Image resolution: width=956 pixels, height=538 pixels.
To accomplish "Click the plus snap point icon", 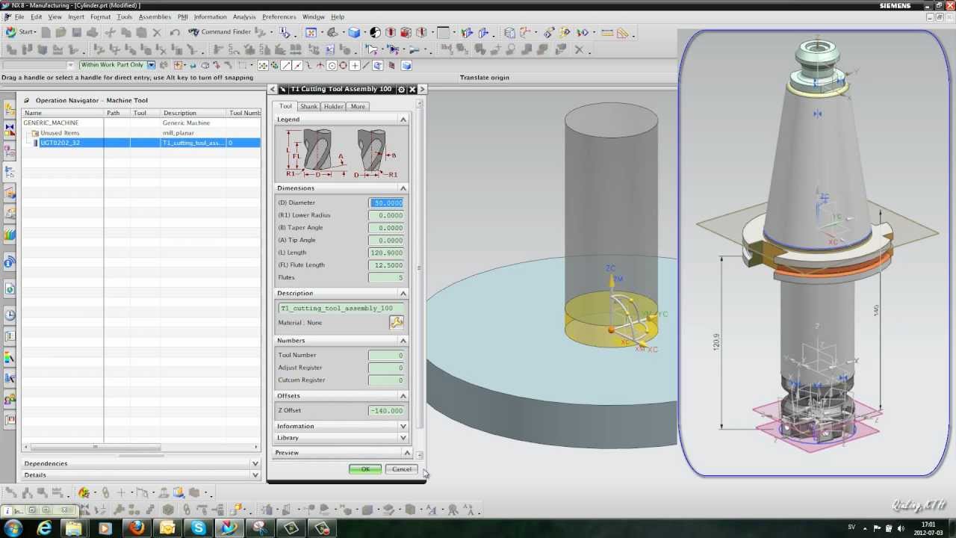I will (x=355, y=66).
